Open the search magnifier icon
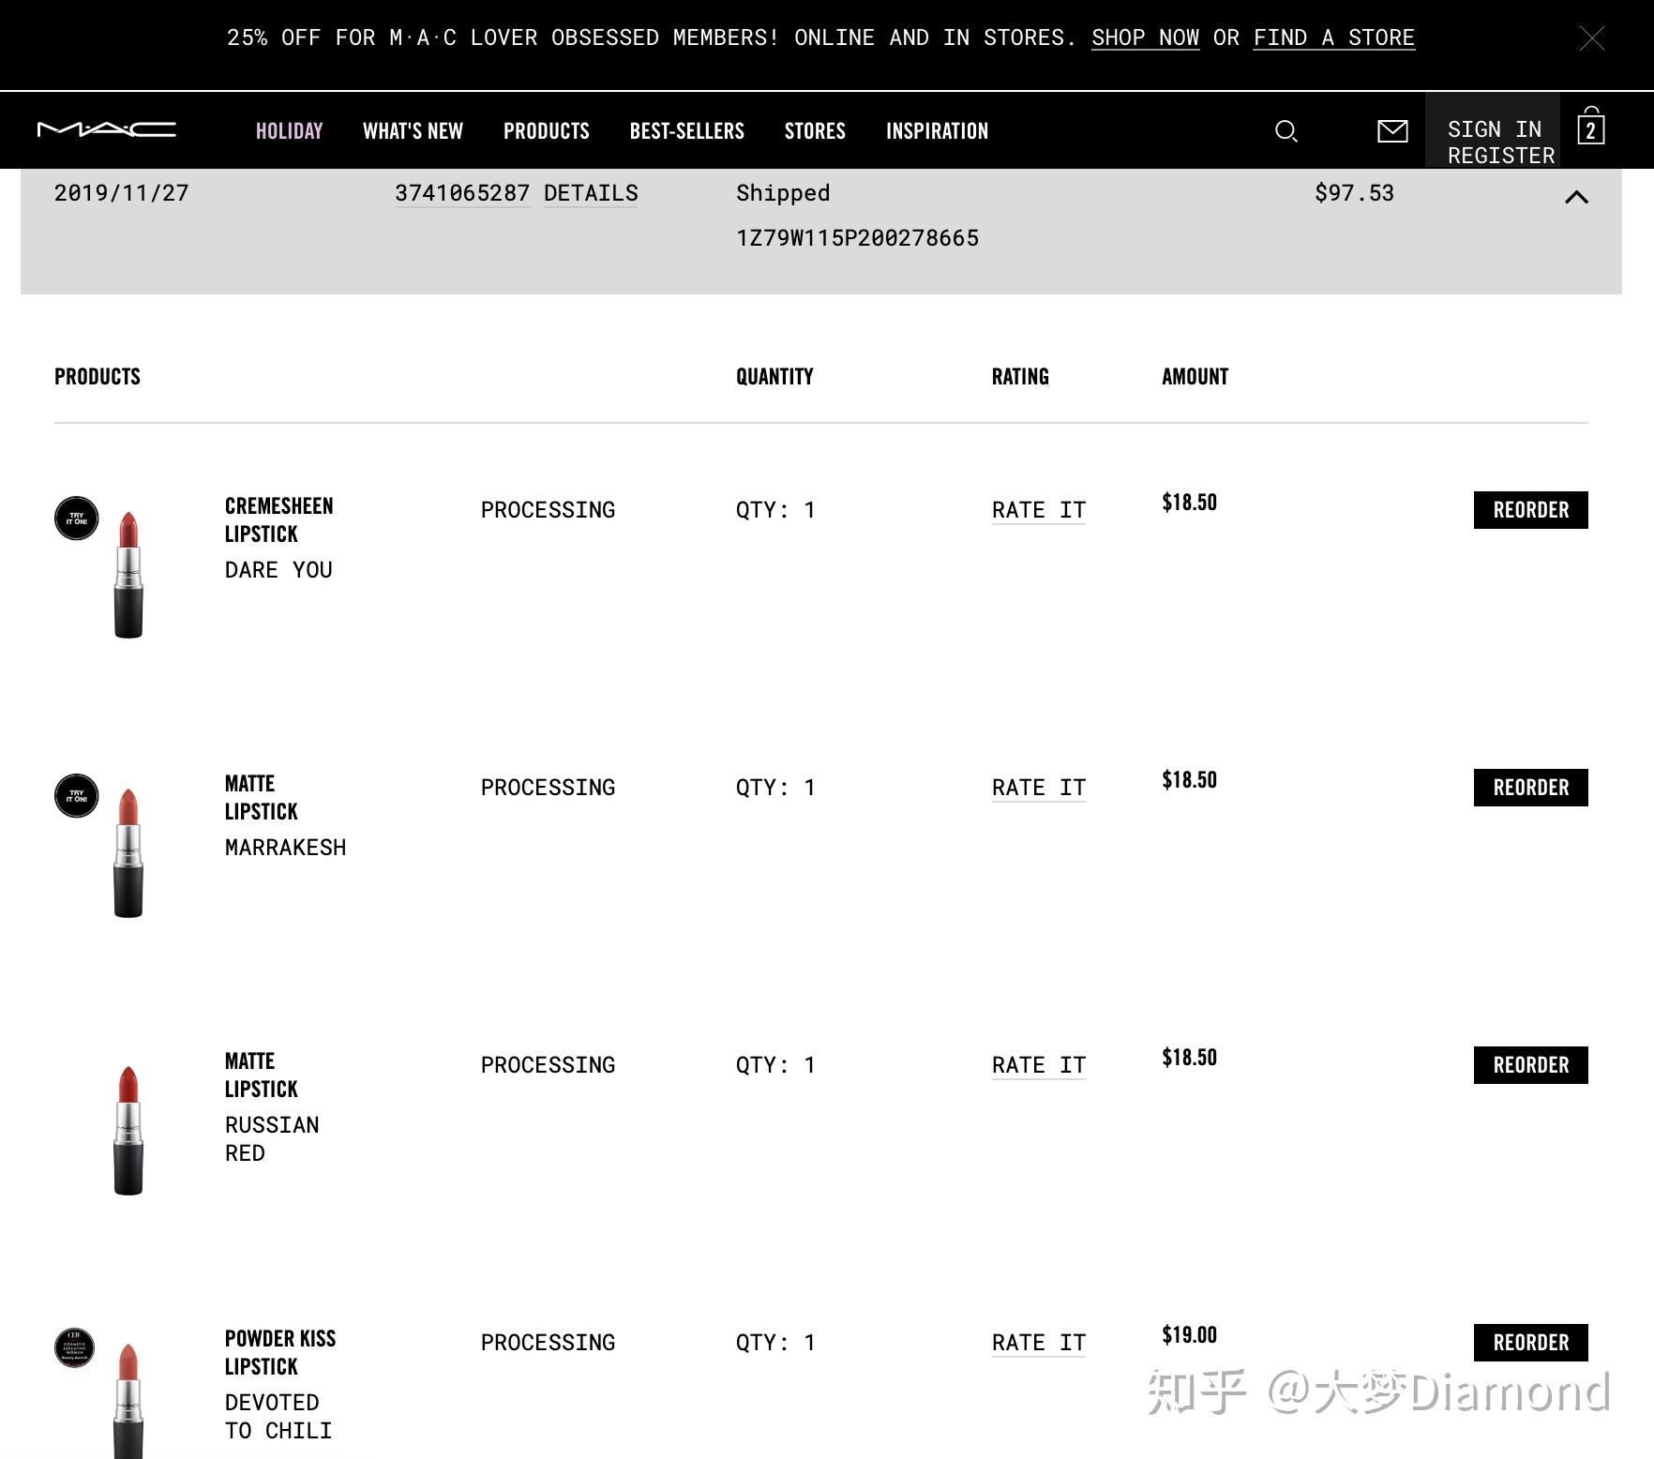The height and width of the screenshot is (1459, 1654). click(1286, 130)
